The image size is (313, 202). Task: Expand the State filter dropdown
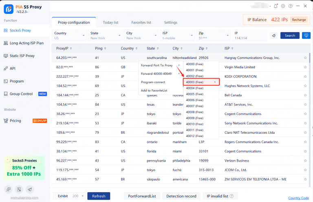pyautogui.click(x=105, y=36)
